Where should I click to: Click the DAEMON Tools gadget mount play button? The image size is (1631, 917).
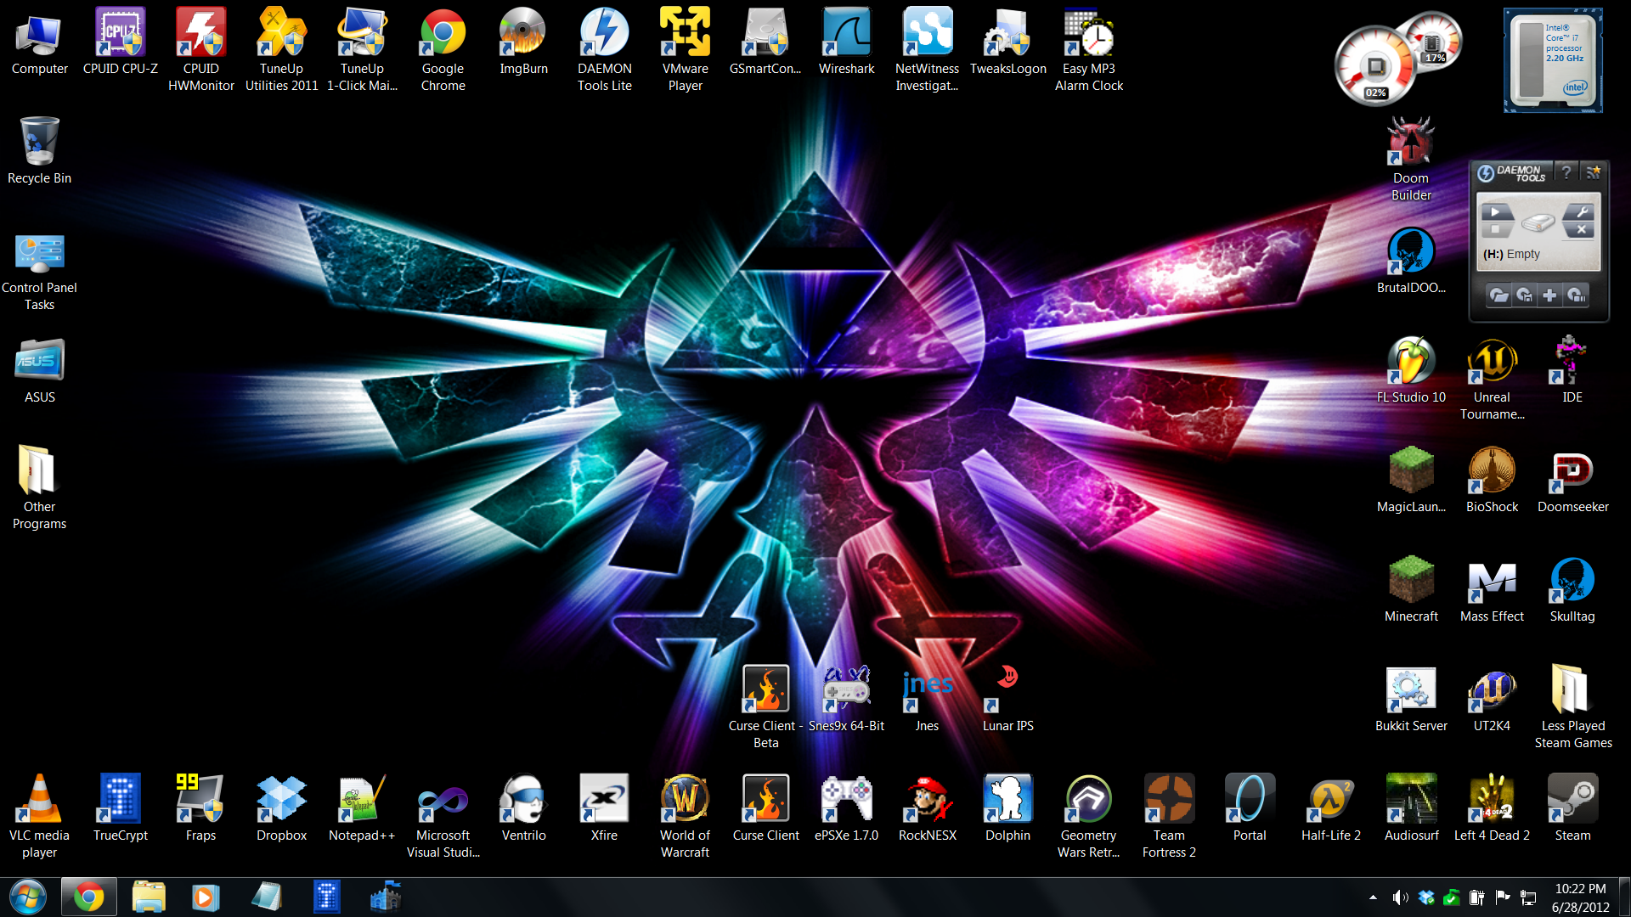(1496, 212)
